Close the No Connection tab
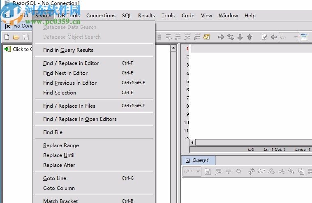This screenshot has height=203, width=312. [8, 26]
